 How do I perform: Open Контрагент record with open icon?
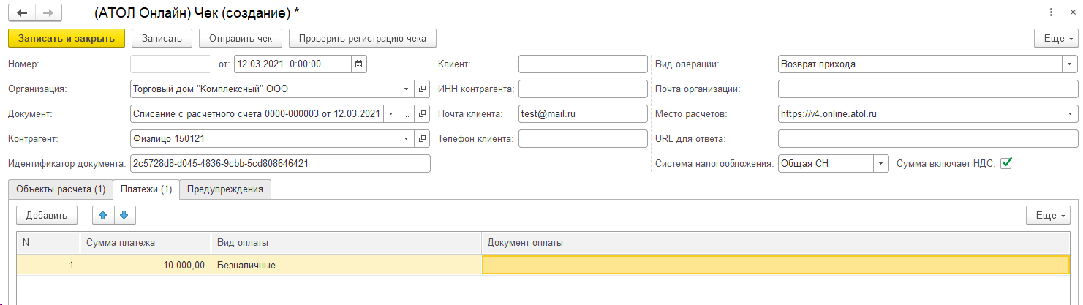[x=423, y=138]
